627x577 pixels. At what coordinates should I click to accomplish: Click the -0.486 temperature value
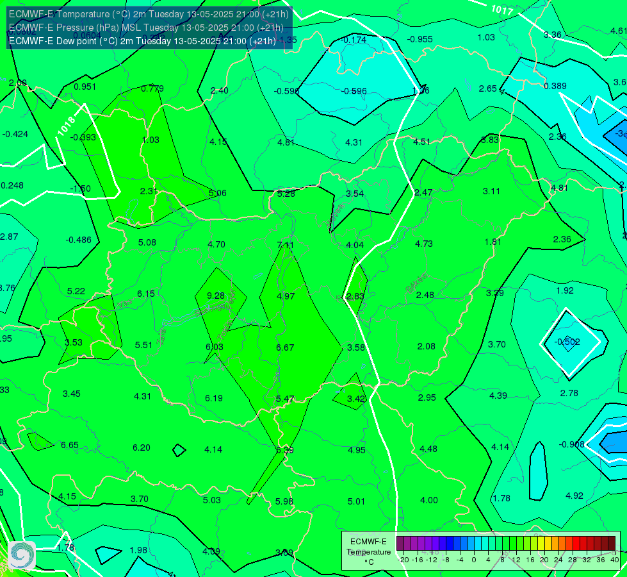tap(78, 240)
